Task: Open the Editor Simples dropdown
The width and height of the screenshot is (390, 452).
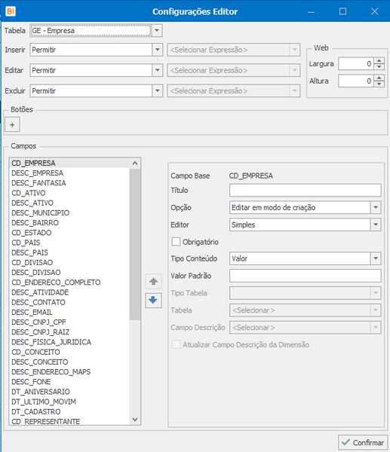Action: pyautogui.click(x=375, y=224)
